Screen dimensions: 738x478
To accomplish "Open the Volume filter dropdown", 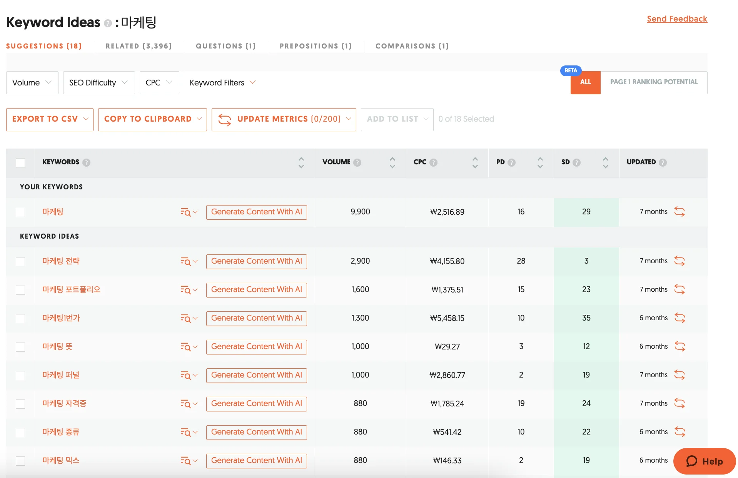I will pos(32,82).
